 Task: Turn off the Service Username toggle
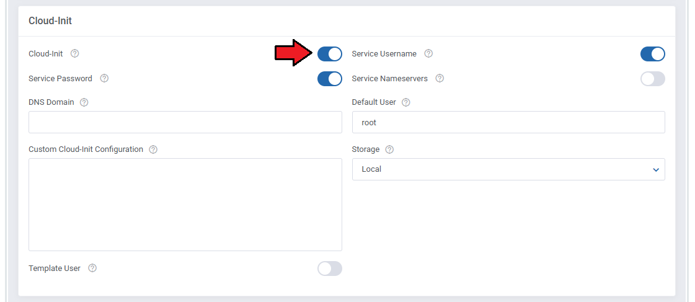pyautogui.click(x=652, y=54)
